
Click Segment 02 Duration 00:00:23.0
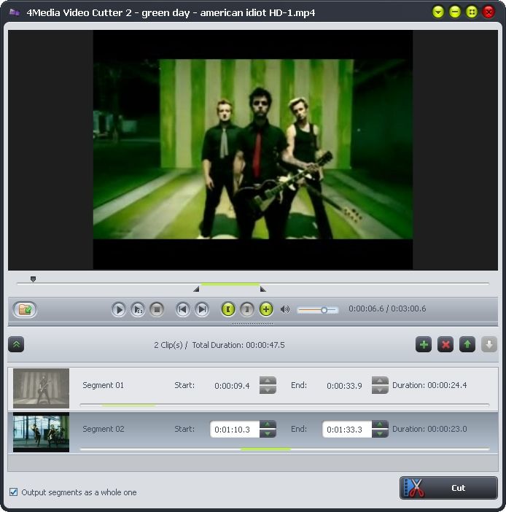(429, 429)
